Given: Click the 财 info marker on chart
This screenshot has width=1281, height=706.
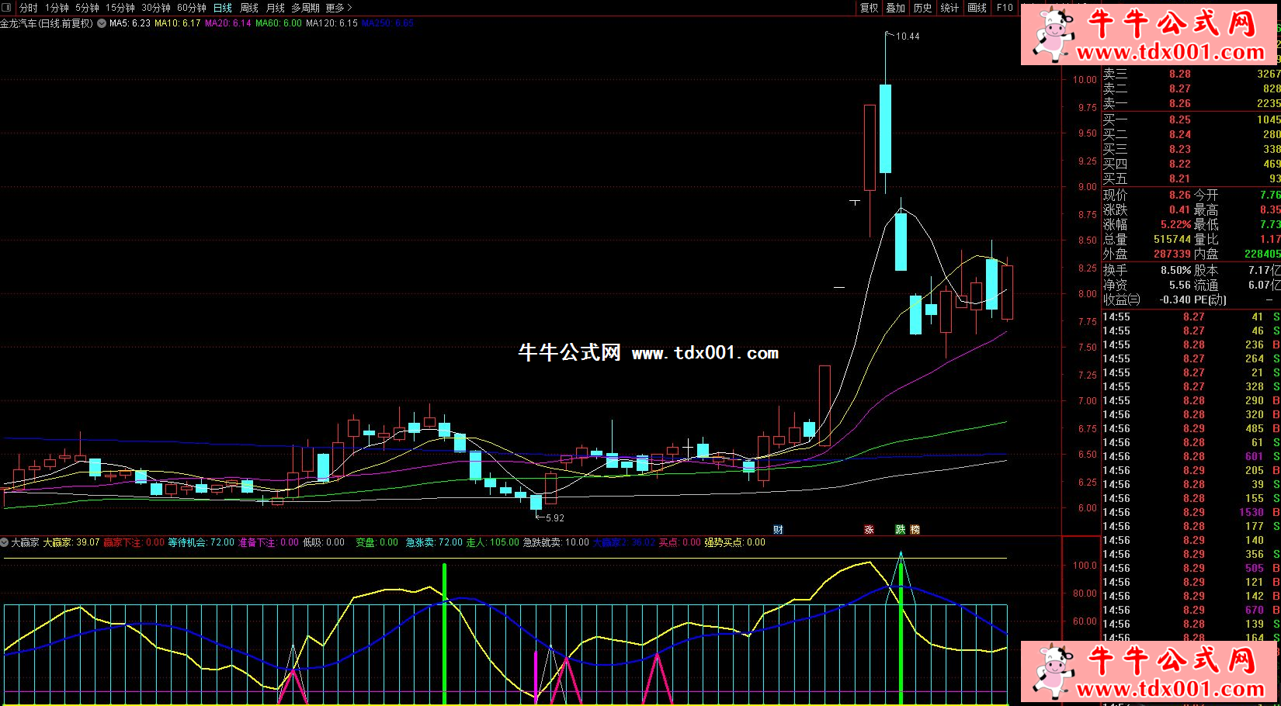Looking at the screenshot, I should 778,530.
